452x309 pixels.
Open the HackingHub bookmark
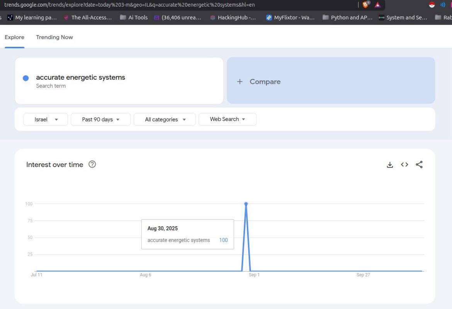pos(233,18)
